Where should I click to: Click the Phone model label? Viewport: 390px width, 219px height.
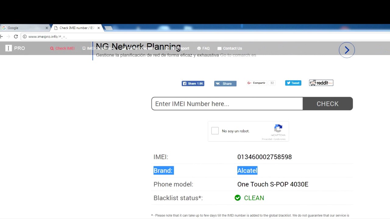tap(173, 184)
